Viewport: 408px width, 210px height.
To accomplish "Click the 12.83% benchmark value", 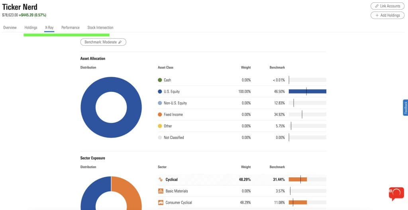I will pyautogui.click(x=279, y=103).
